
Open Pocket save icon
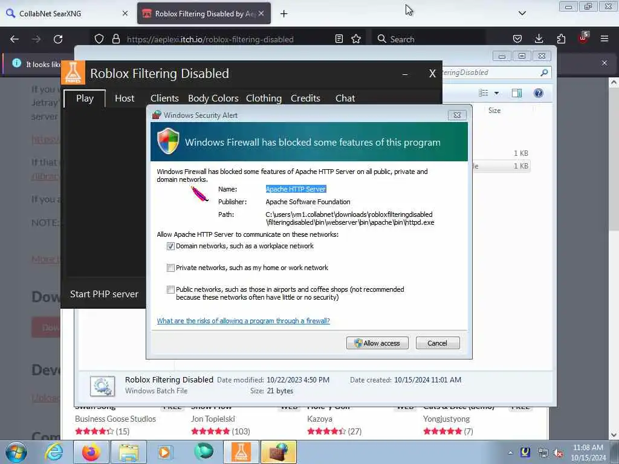(x=517, y=39)
